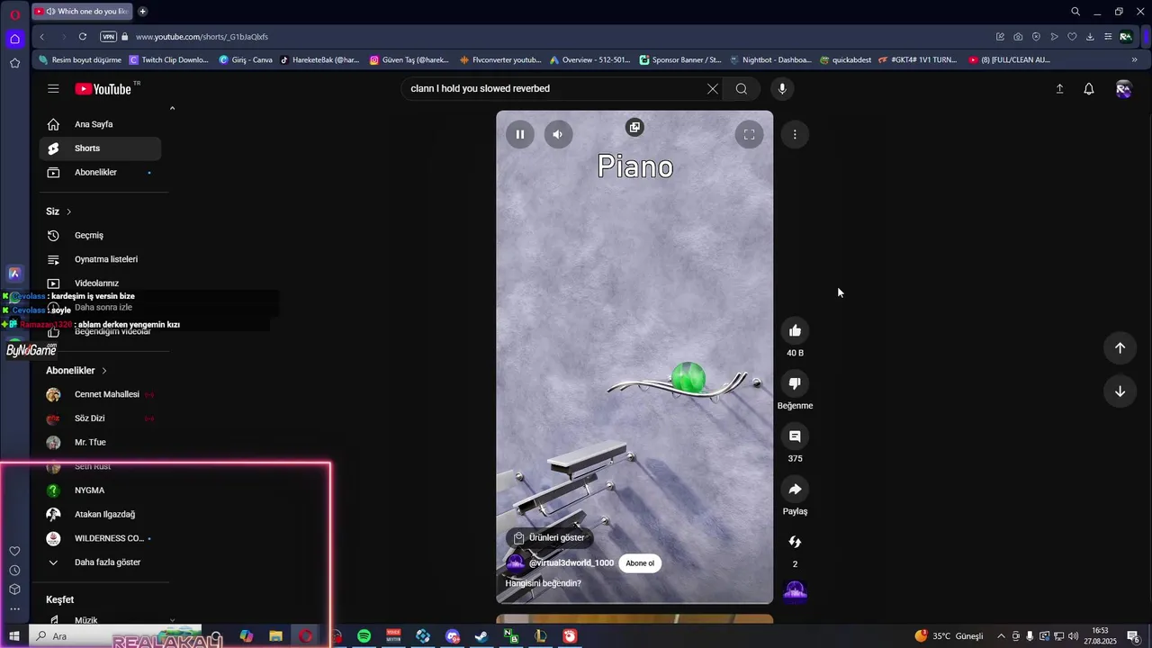Viewport: 1152px width, 648px height.
Task: Open Nightbot - Dashboa... bookmark
Action: (x=770, y=60)
